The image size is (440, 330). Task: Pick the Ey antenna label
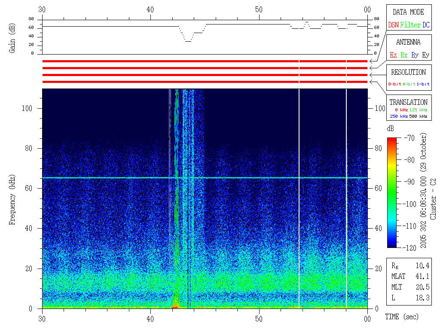(x=425, y=55)
